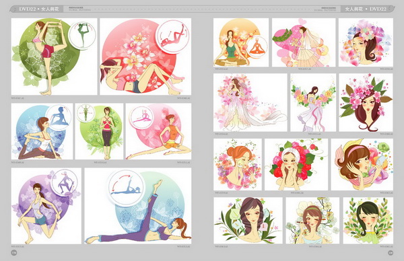404x261 pixels.
Task: Click pink silhouette icon of floor split
Action: pos(142,118)
